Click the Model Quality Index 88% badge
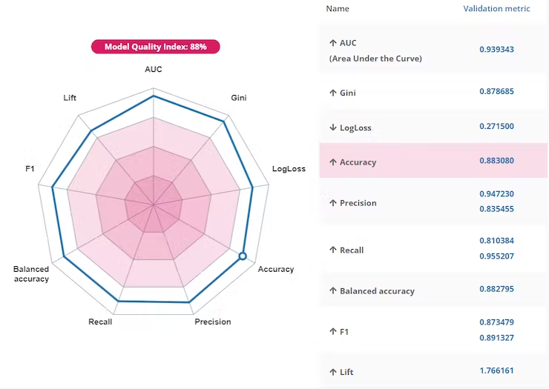Viewport: 549px width, 389px height. tap(155, 47)
